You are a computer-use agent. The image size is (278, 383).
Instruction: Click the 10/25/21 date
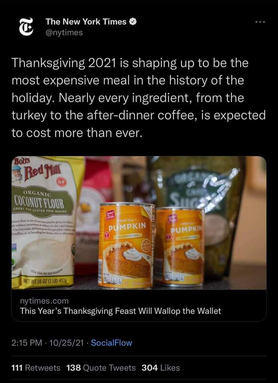click(x=66, y=343)
